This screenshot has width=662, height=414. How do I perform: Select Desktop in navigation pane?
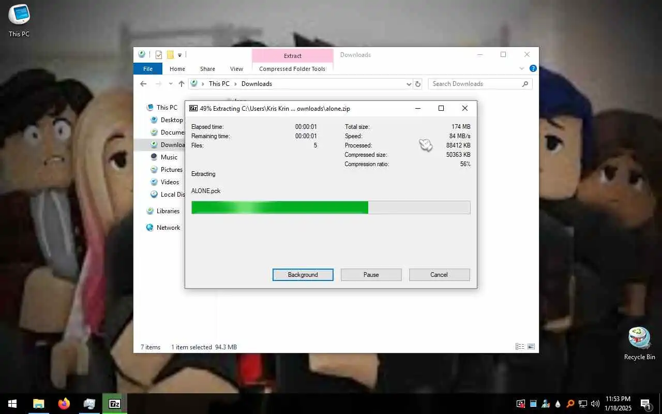coord(167,120)
